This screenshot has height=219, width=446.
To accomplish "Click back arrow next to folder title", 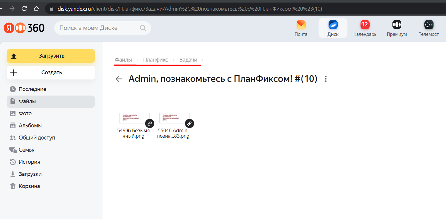I will 119,79.
